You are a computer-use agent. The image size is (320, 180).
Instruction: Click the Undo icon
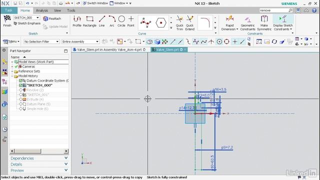pyautogui.click(x=27, y=3)
